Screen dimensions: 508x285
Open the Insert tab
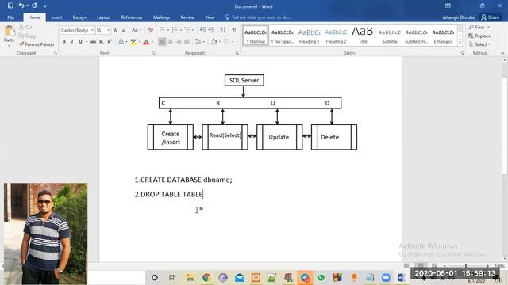pos(56,17)
